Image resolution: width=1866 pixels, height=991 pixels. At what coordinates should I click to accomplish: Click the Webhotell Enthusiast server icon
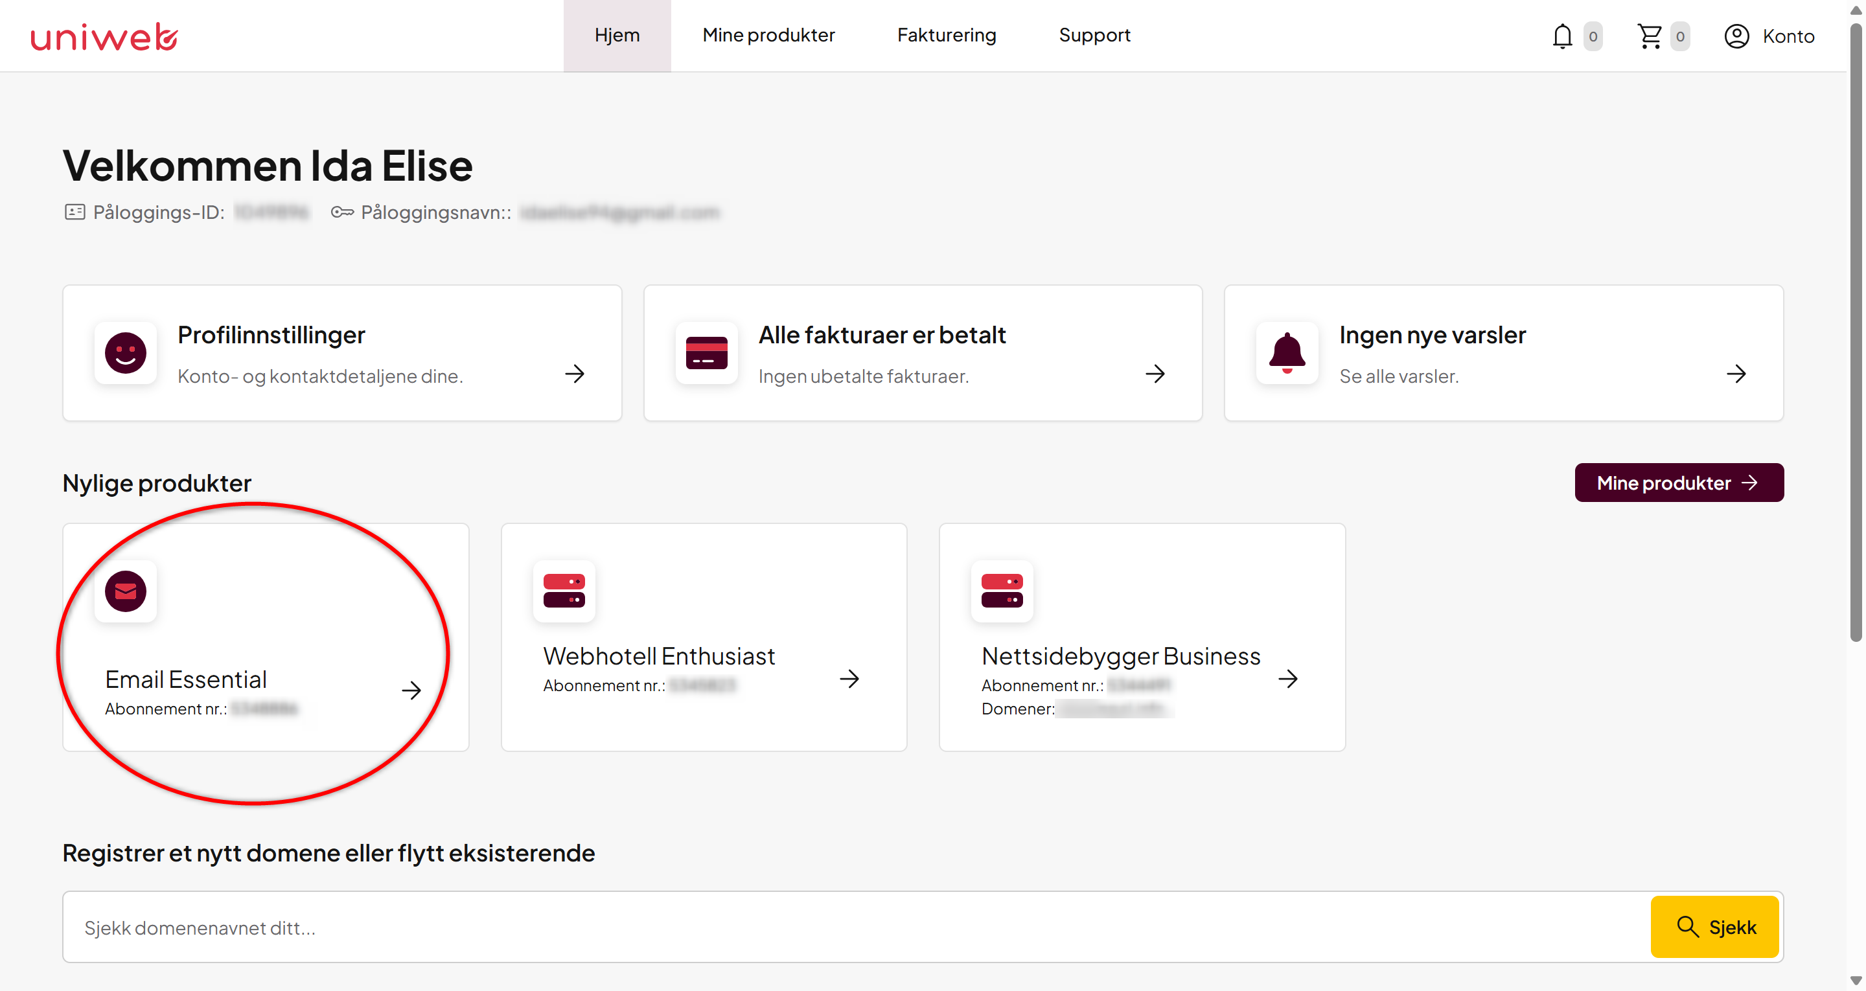click(x=564, y=591)
